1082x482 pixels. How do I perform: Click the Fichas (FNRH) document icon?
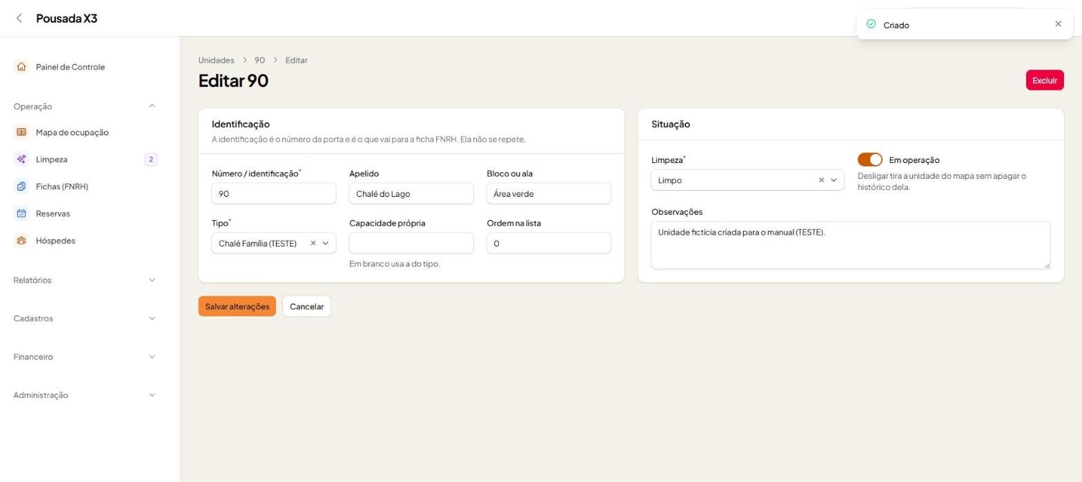[x=21, y=186]
